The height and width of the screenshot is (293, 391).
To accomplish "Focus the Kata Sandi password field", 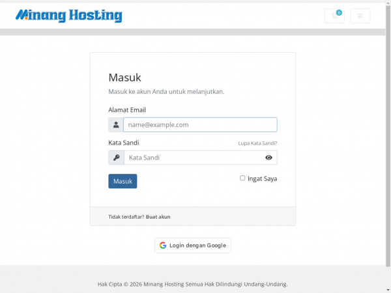I will 201,158.
